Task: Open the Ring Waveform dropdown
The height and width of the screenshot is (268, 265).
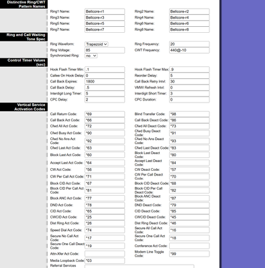Action: click(x=97, y=44)
